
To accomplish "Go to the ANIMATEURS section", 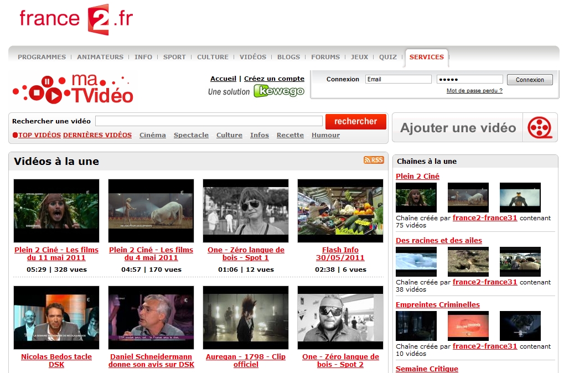I will pyautogui.click(x=100, y=57).
